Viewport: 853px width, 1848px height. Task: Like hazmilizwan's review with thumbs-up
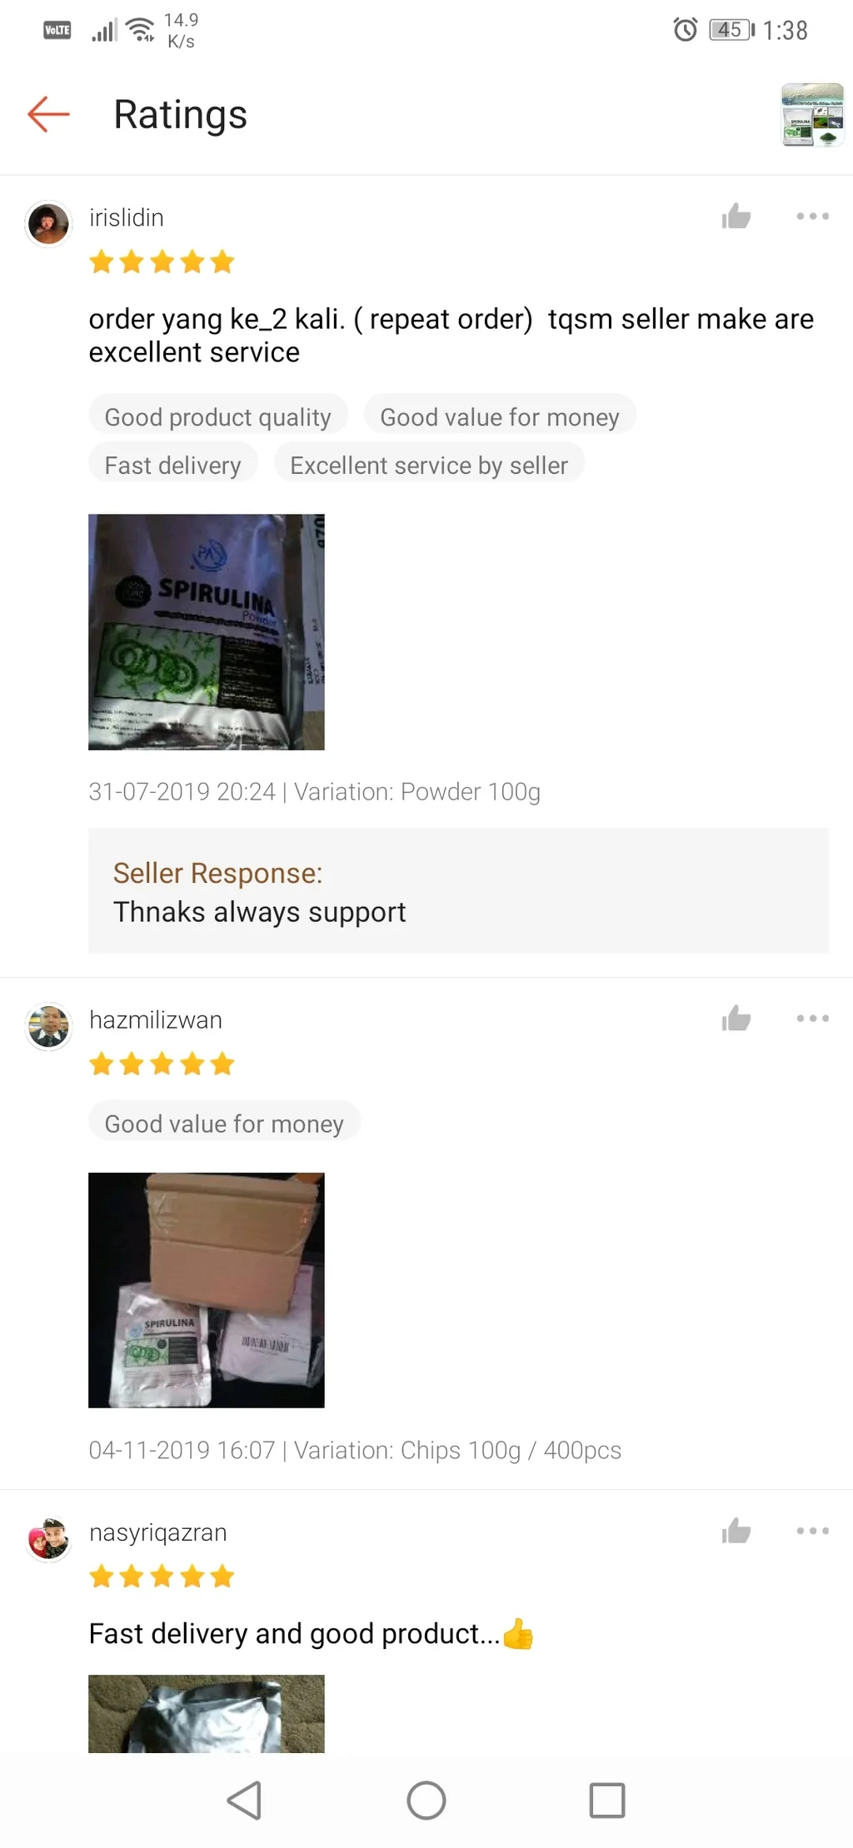736,1019
